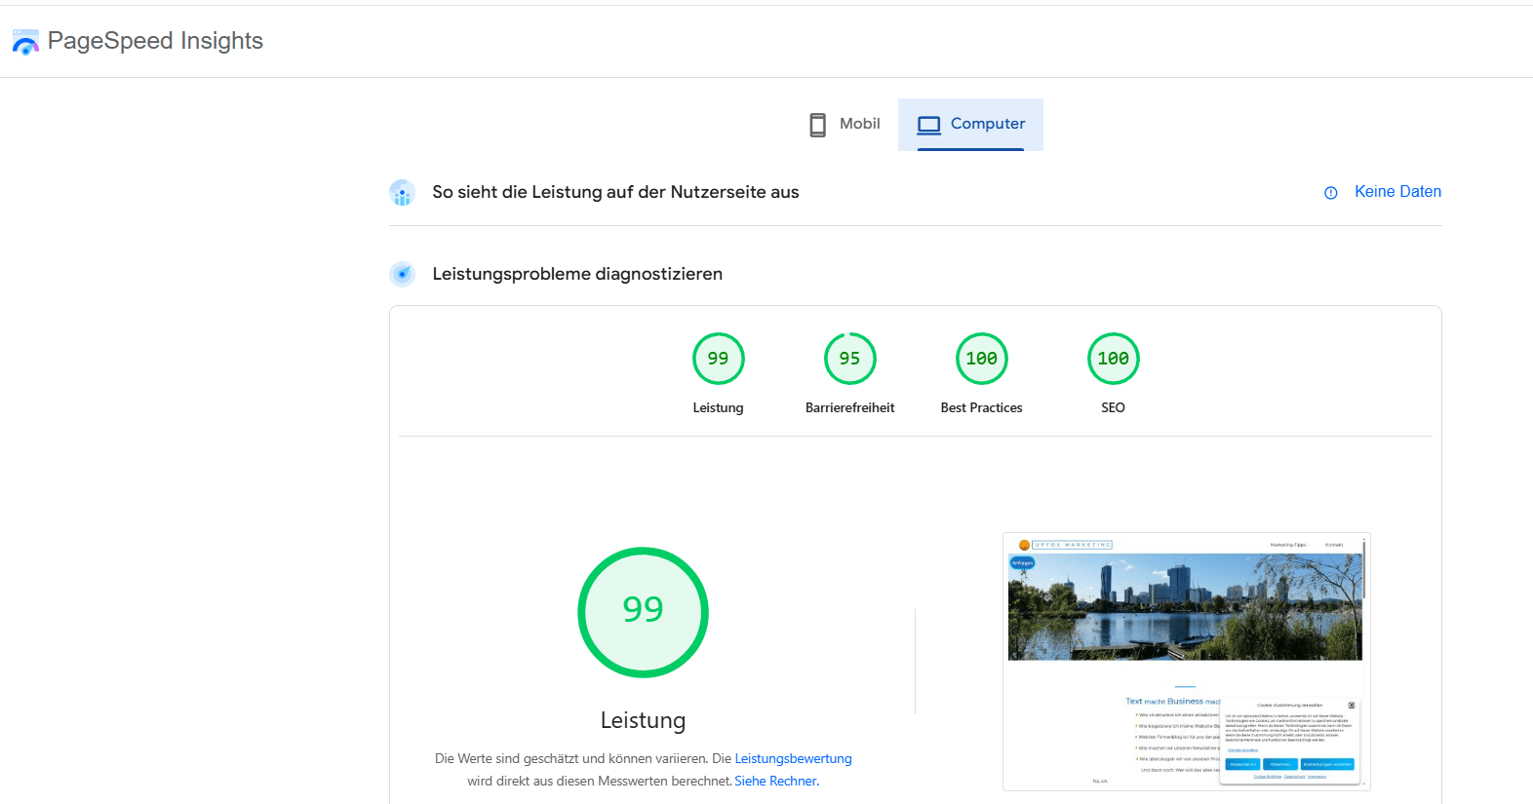The height and width of the screenshot is (804, 1533).
Task: Open the Keine Daten link
Action: (1396, 192)
